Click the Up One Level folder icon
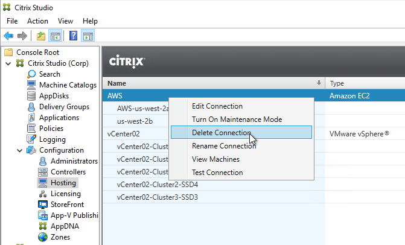The width and height of the screenshot is (405, 245). click(x=41, y=36)
